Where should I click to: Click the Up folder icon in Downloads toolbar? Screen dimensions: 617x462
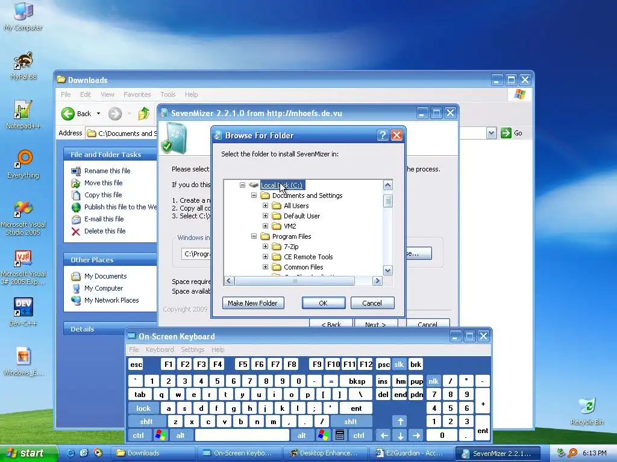[144, 114]
